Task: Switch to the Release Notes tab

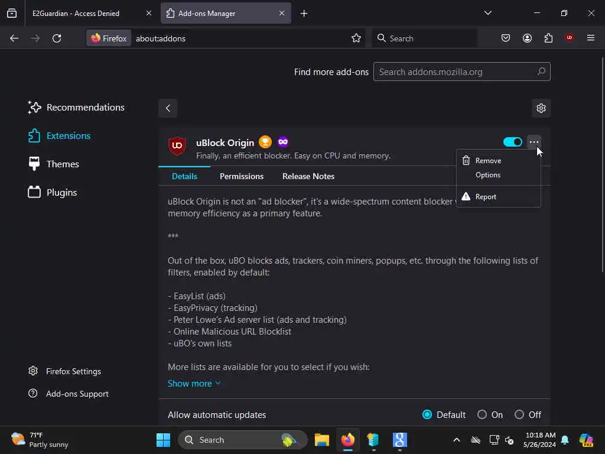Action: point(308,176)
